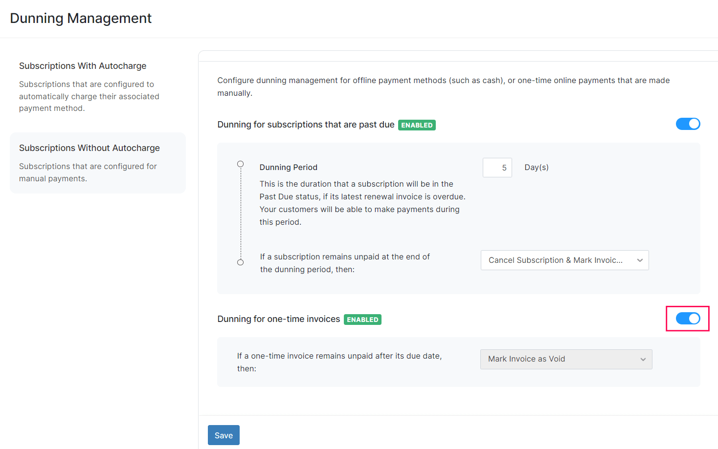Click the Dunning Management page heading
Screen dimensions: 718x449
point(81,18)
